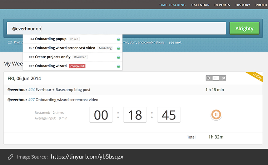Select suggestion #27 Onboarding wizard screencast video

(x=73, y=48)
